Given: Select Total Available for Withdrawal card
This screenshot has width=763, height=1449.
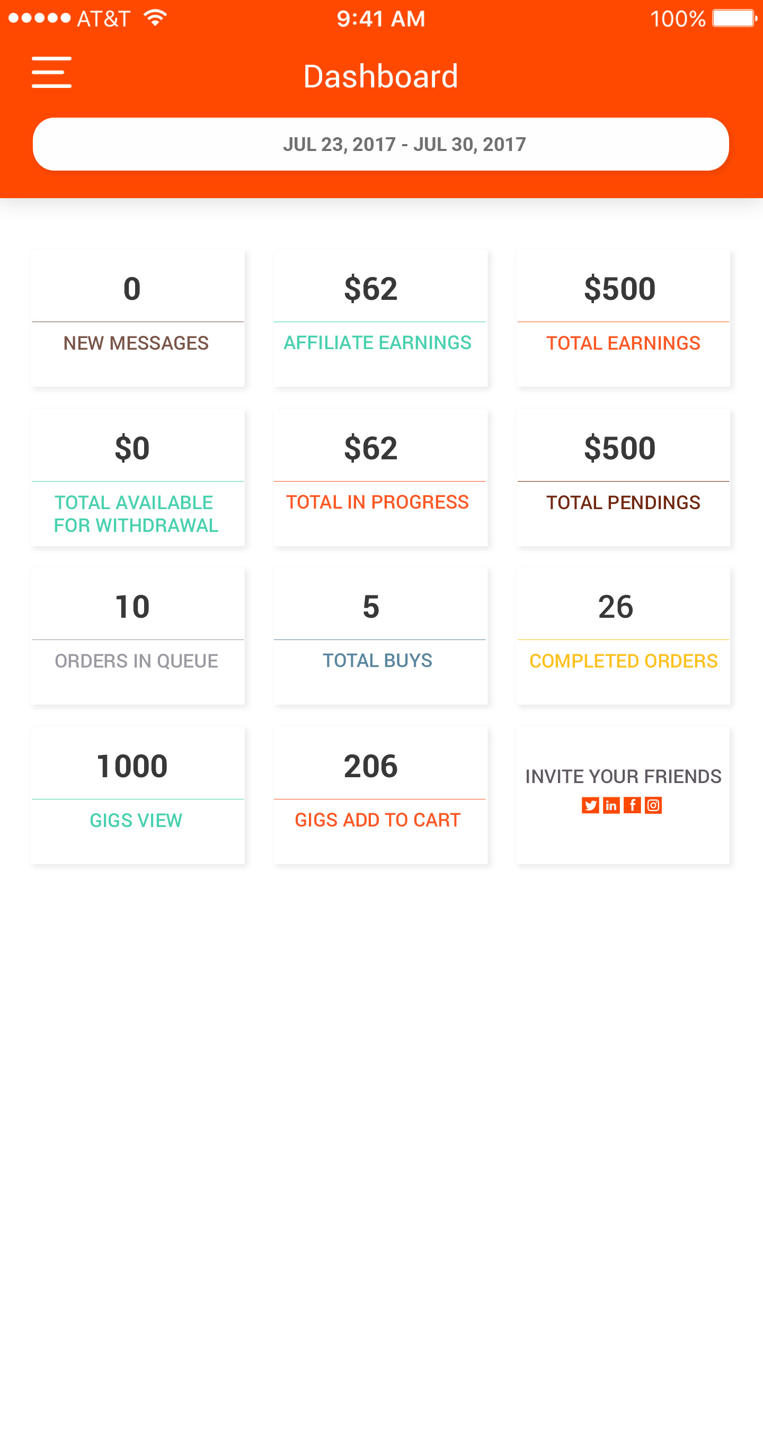Looking at the screenshot, I should point(138,477).
